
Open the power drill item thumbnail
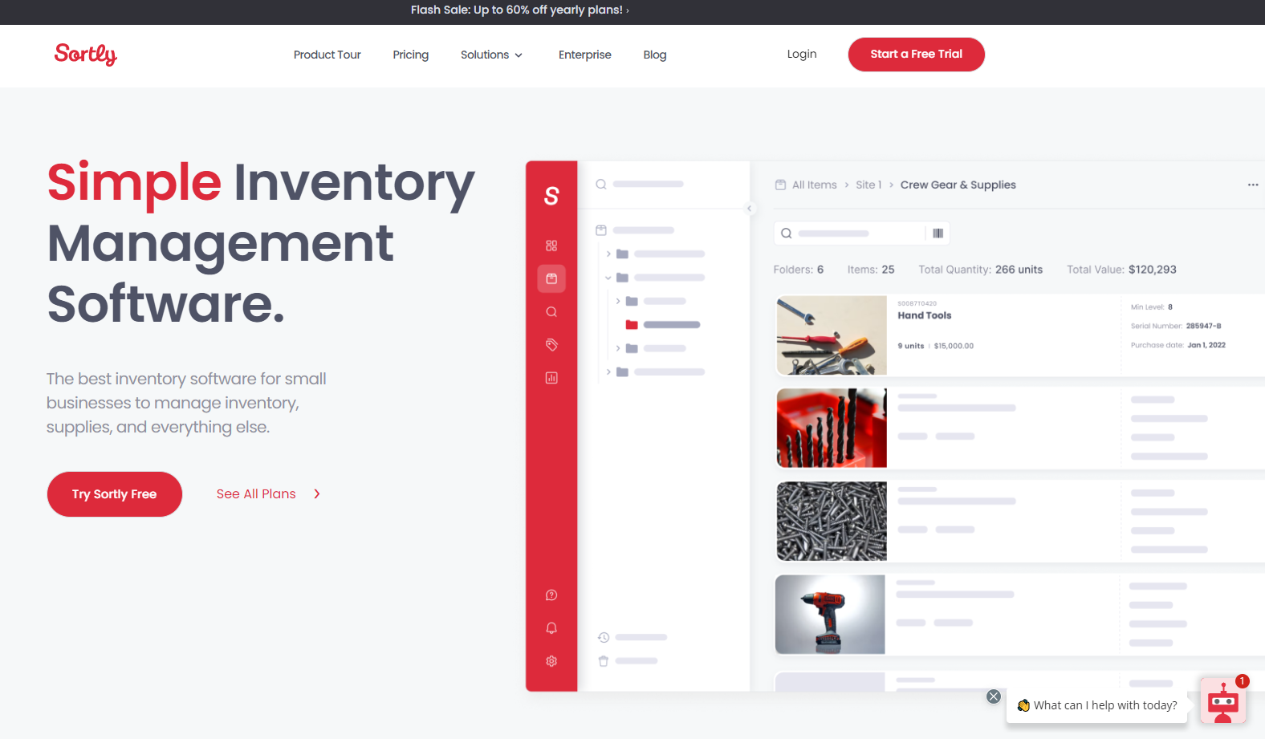coord(830,615)
